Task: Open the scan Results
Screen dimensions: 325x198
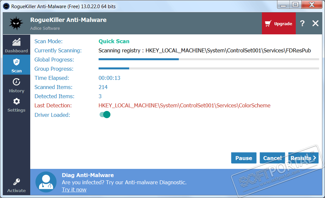Action: click(x=303, y=158)
